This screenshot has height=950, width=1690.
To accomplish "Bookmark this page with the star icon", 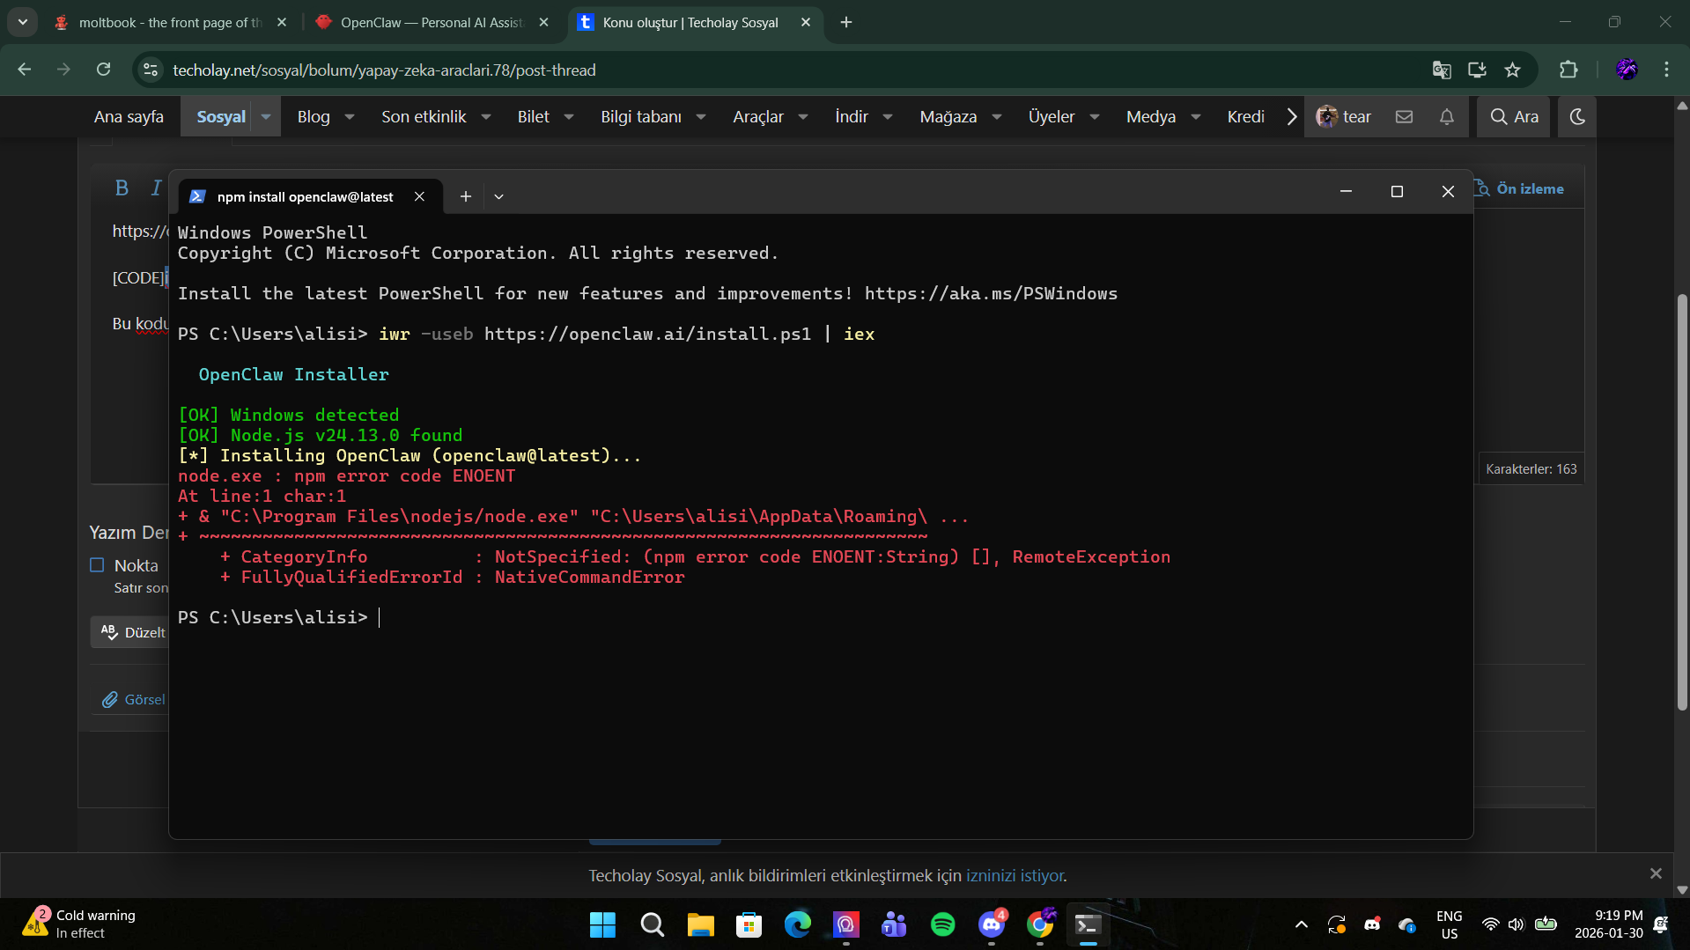I will pos(1512,70).
